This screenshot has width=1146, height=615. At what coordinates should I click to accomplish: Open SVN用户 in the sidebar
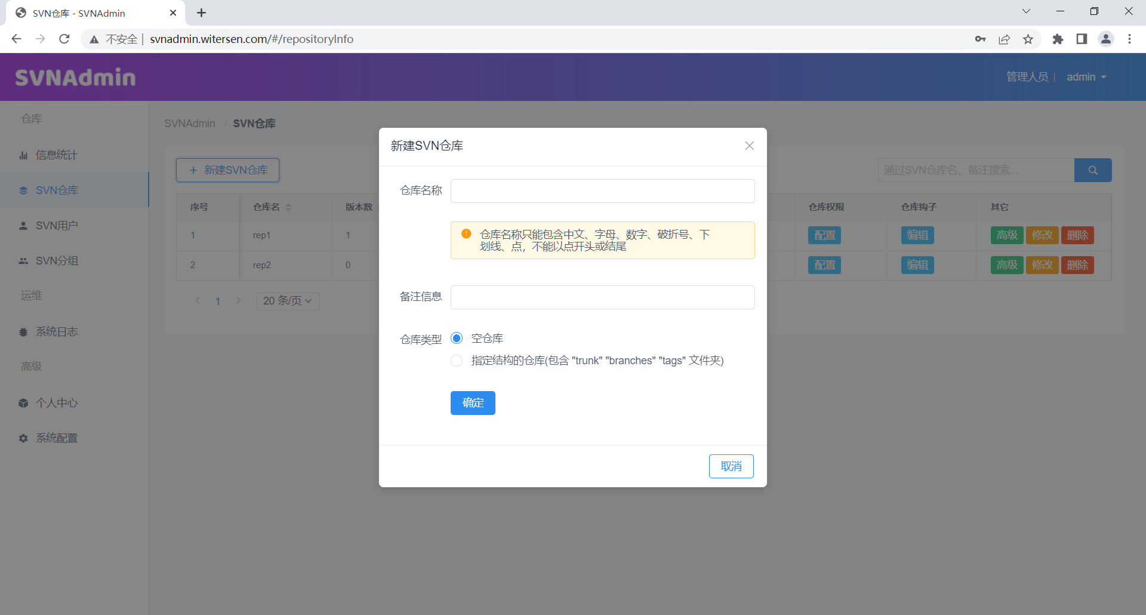pyautogui.click(x=75, y=226)
